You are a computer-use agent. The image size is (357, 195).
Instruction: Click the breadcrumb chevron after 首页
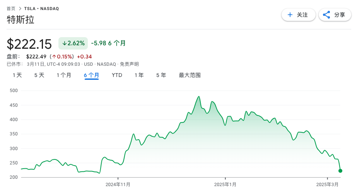[20, 9]
